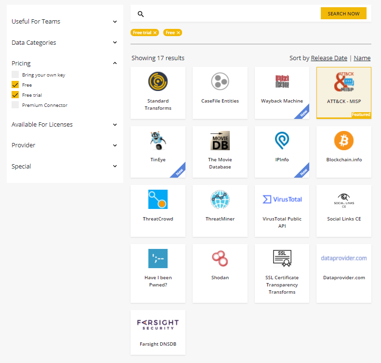The height and width of the screenshot is (363, 381).
Task: Click the IPInfo title text
Action: 282,159
